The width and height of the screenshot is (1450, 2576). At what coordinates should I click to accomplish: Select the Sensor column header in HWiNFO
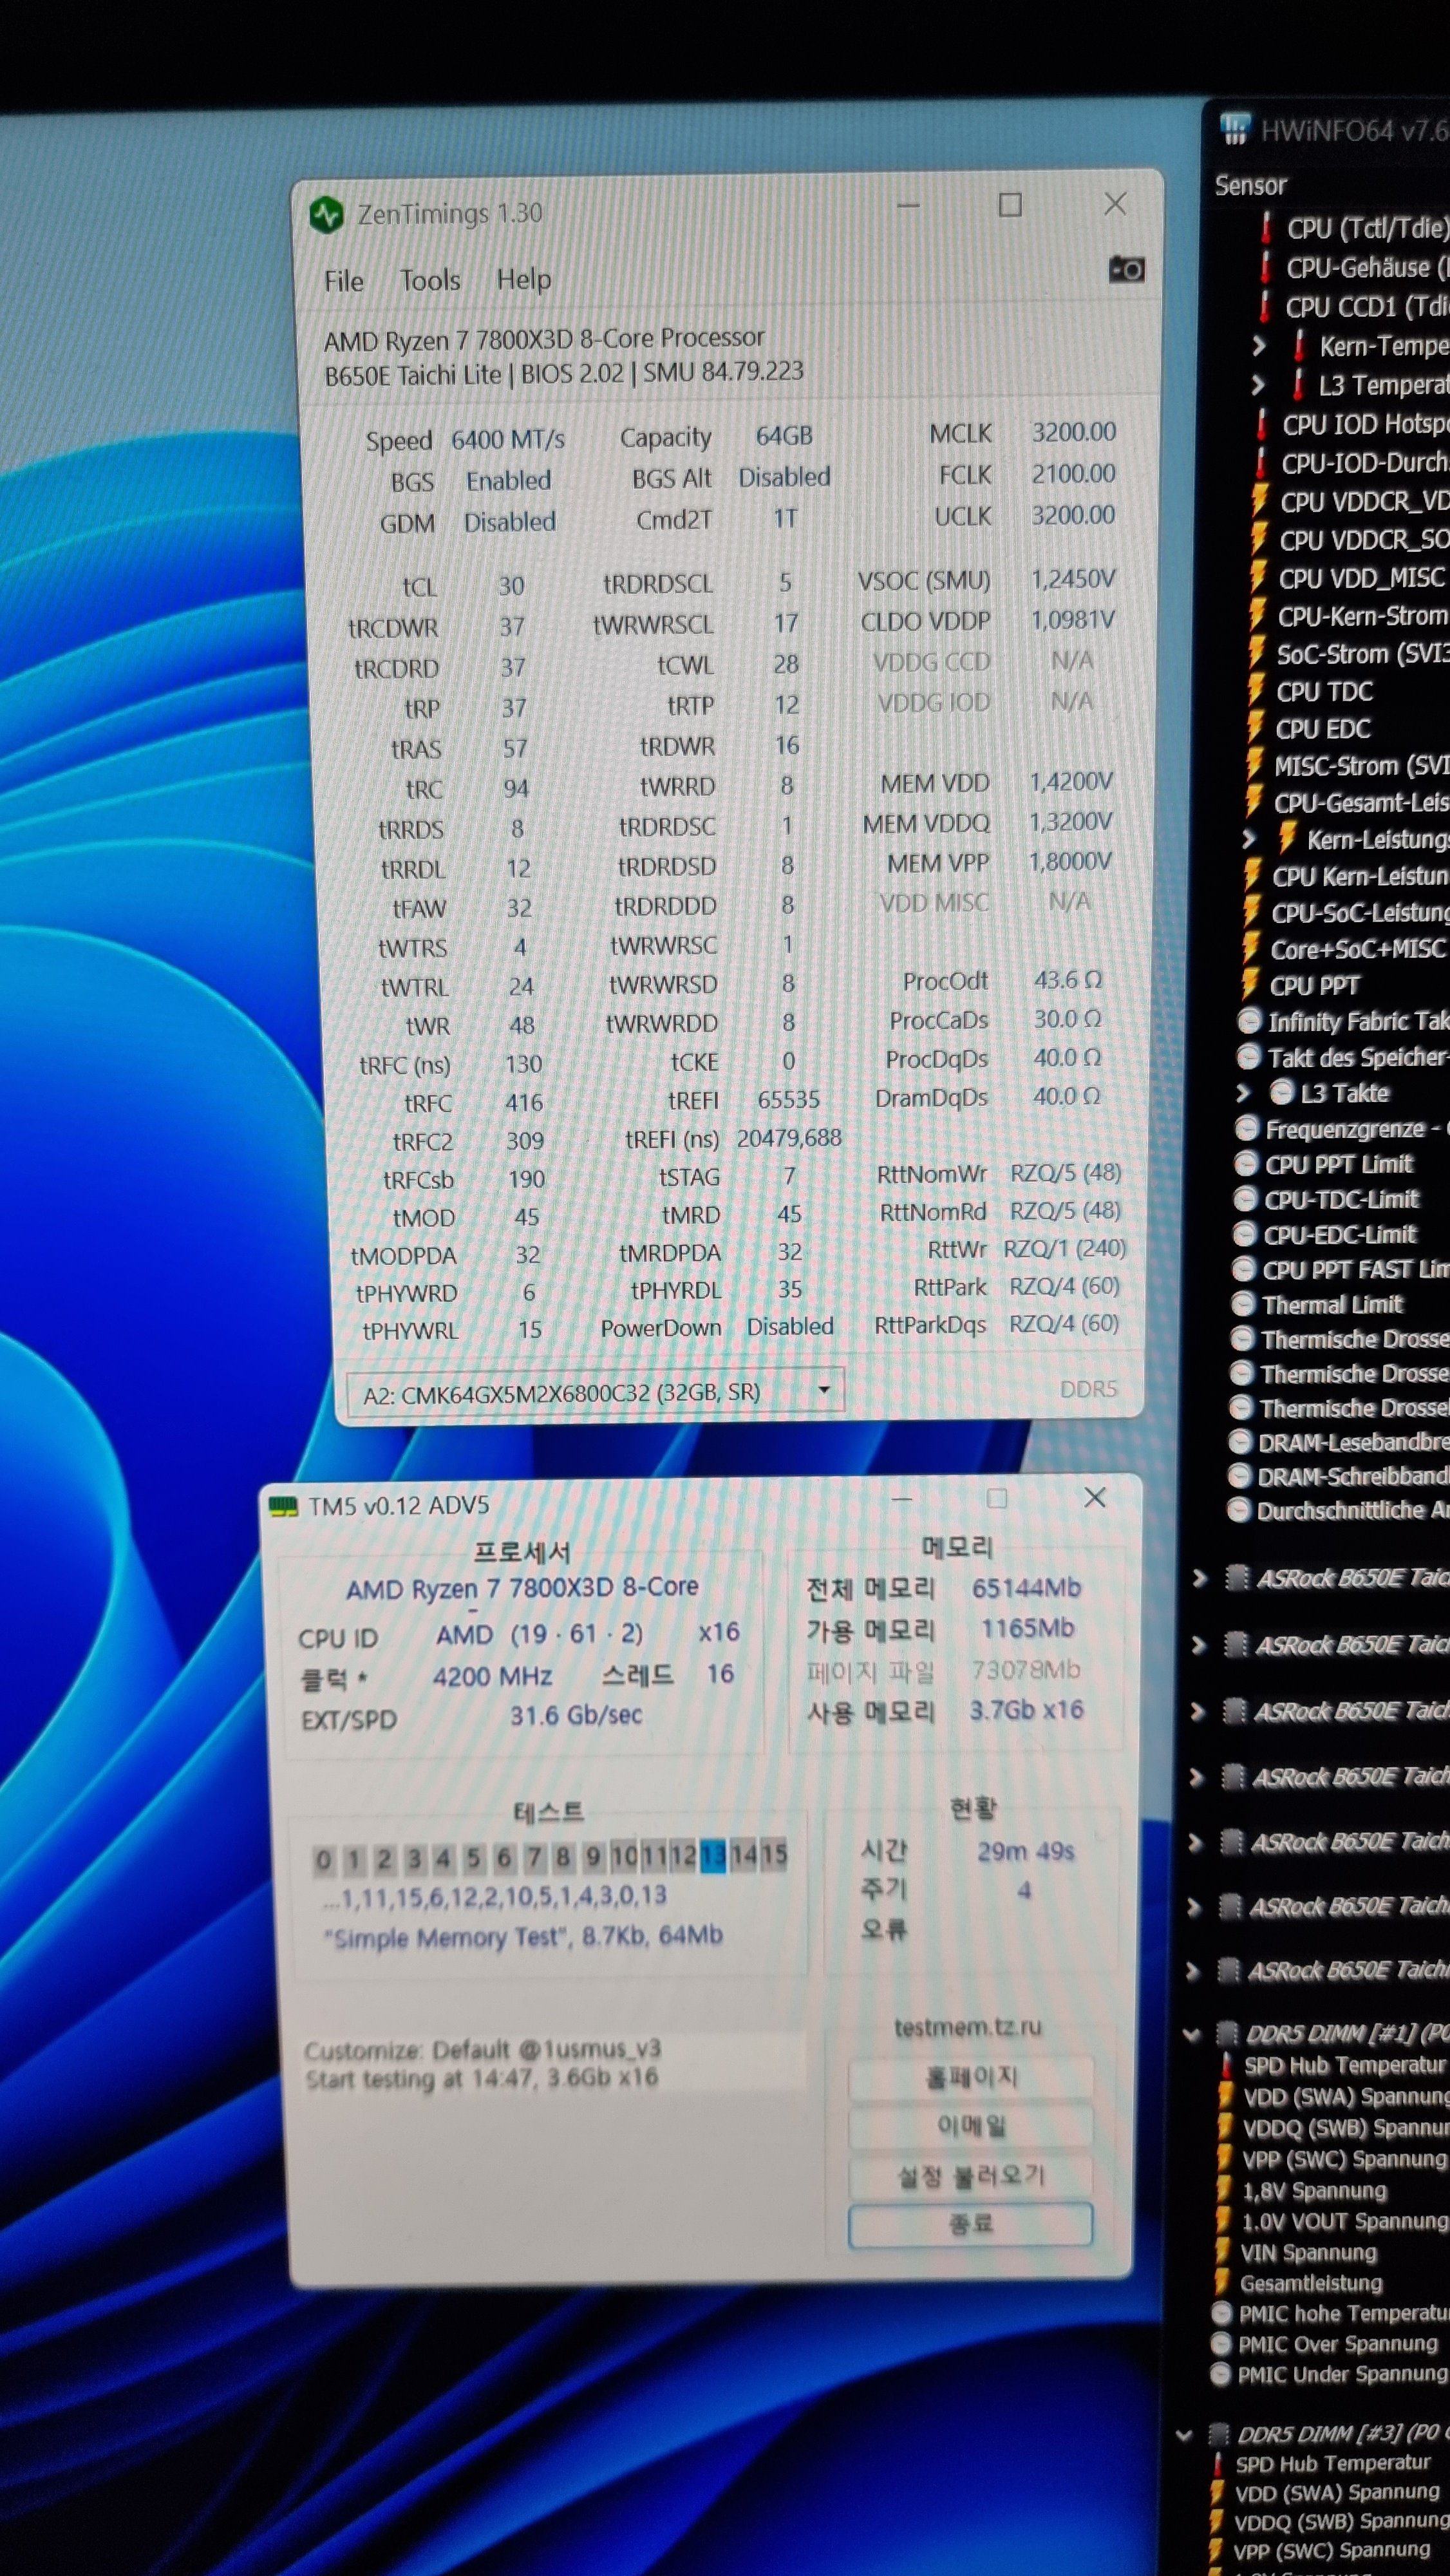(x=1250, y=185)
